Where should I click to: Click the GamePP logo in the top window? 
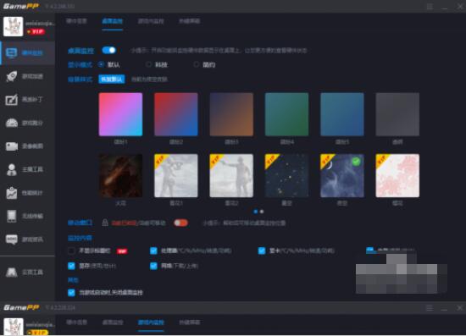coord(21,6)
